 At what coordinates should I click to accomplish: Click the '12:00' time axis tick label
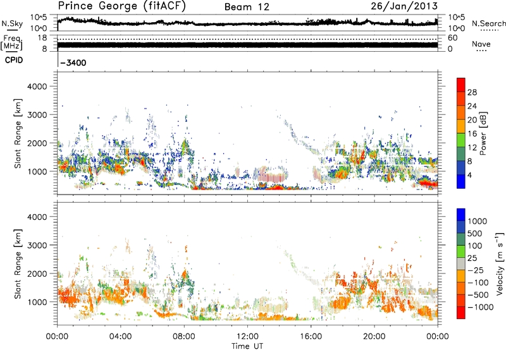tap(247, 337)
